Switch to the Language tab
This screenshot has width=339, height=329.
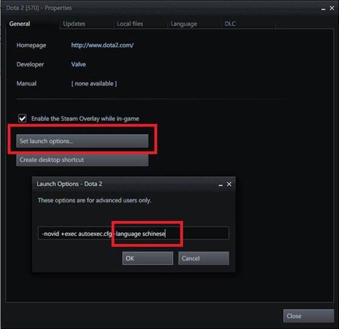click(x=184, y=24)
